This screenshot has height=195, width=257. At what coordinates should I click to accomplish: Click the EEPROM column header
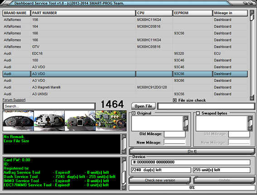pos(193,13)
